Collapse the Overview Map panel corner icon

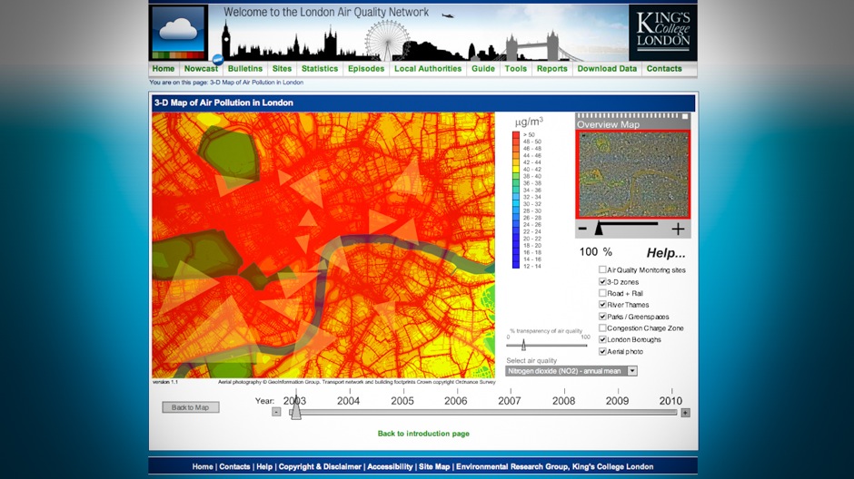685,117
